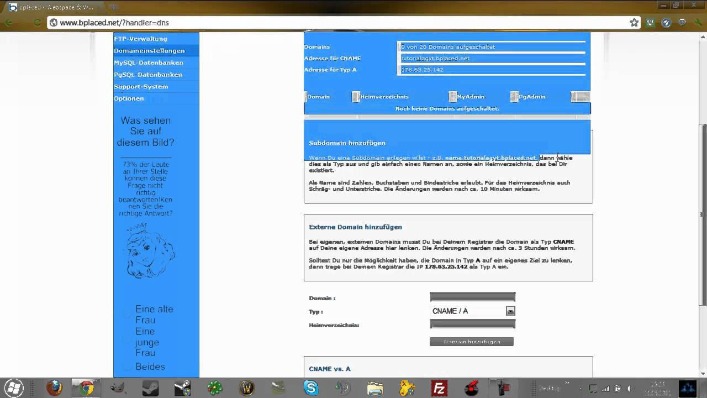Click the 'Domain hinzufügen' button
This screenshot has width=707, height=398.
point(471,342)
